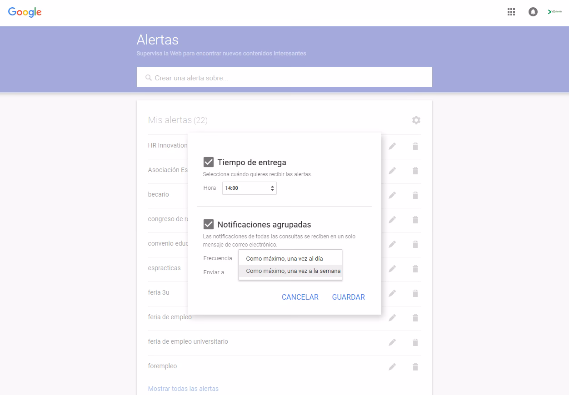The width and height of the screenshot is (569, 395).
Task: Edit the feria de empleo universitario alert
Action: point(392,342)
